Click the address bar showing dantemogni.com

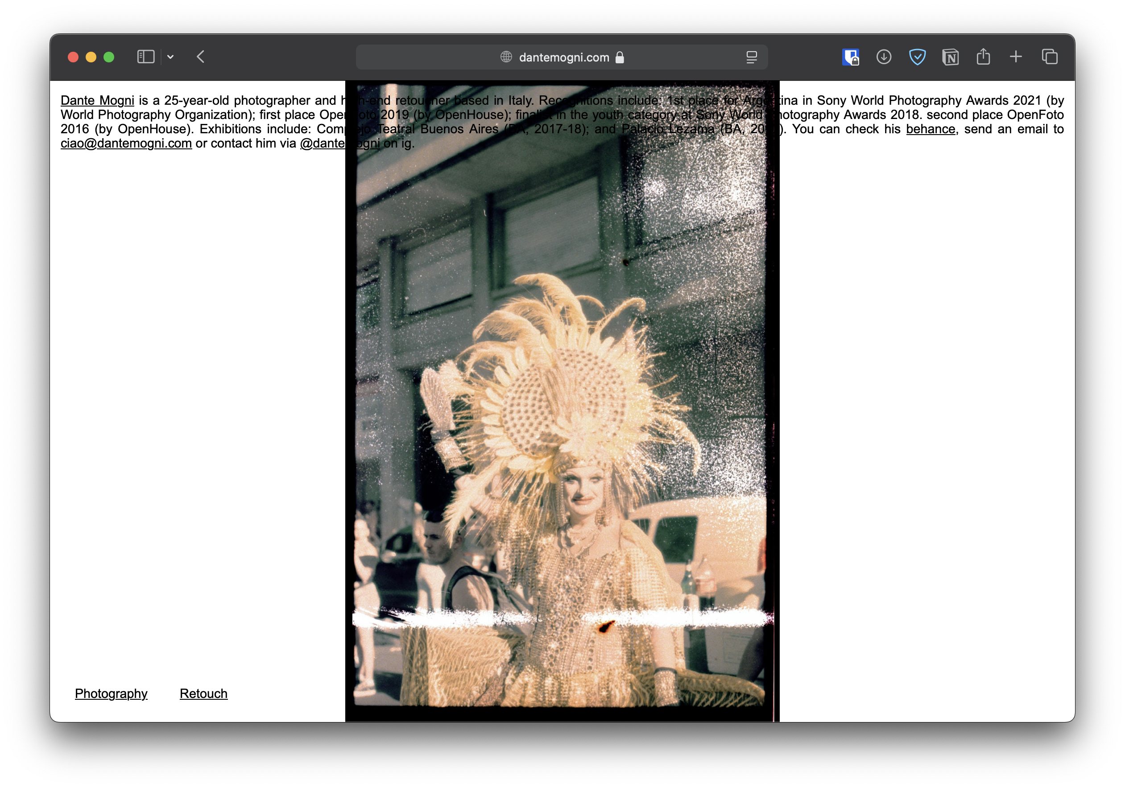pyautogui.click(x=562, y=57)
